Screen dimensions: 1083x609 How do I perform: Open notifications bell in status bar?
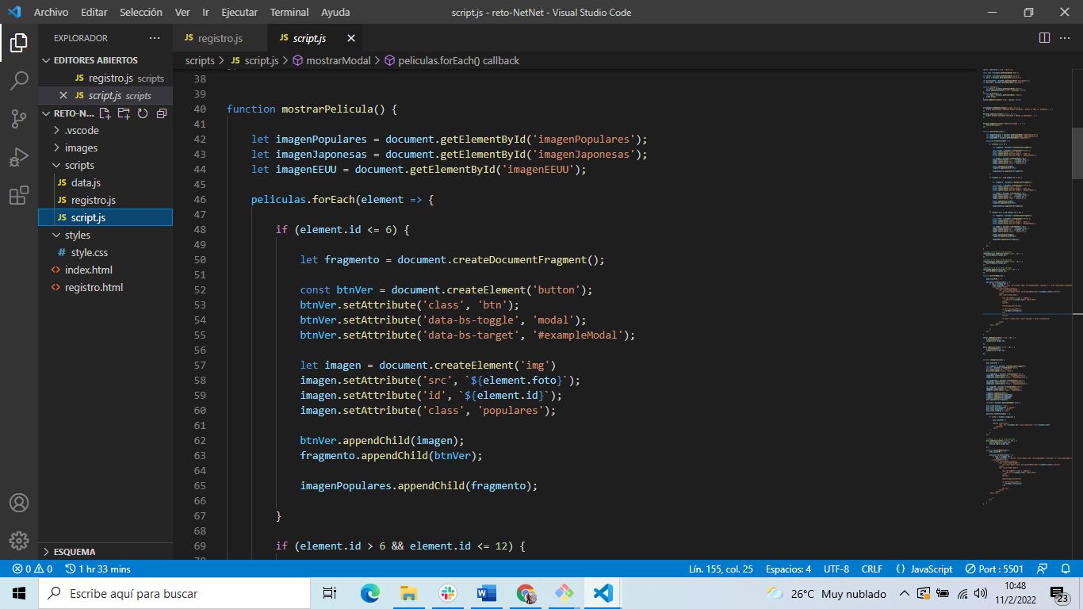click(1066, 569)
